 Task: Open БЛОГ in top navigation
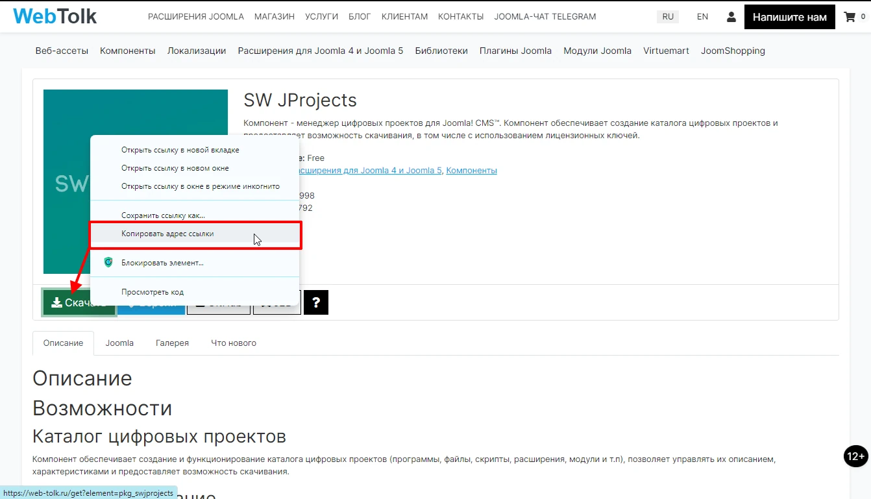tap(360, 17)
